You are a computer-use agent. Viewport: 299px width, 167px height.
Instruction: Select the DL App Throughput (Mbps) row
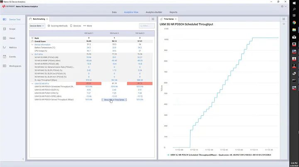(46, 80)
